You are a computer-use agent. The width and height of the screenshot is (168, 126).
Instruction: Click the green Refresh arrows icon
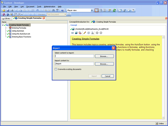tap(114, 10)
